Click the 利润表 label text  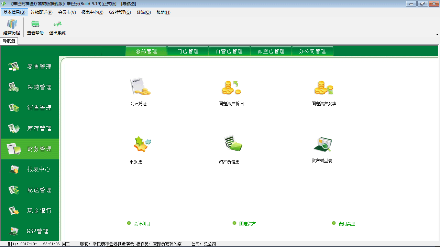[136, 162]
